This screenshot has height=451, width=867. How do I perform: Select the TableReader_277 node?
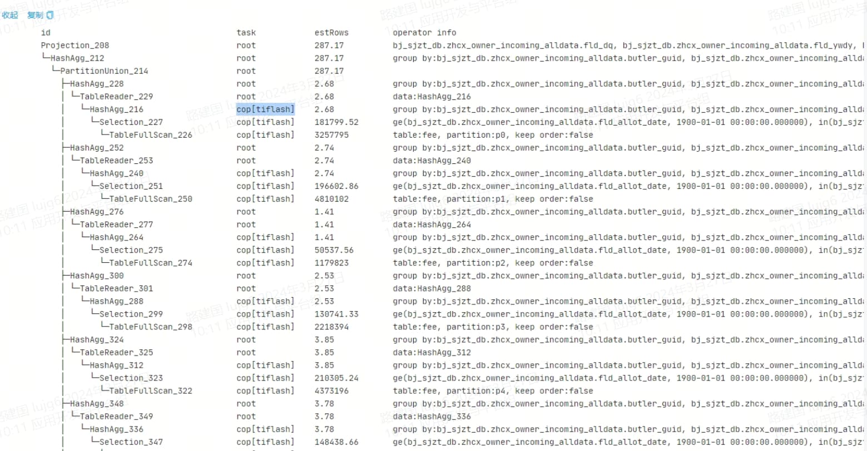[x=116, y=224]
